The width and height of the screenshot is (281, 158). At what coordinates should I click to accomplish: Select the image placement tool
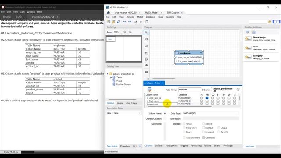pos(146,65)
